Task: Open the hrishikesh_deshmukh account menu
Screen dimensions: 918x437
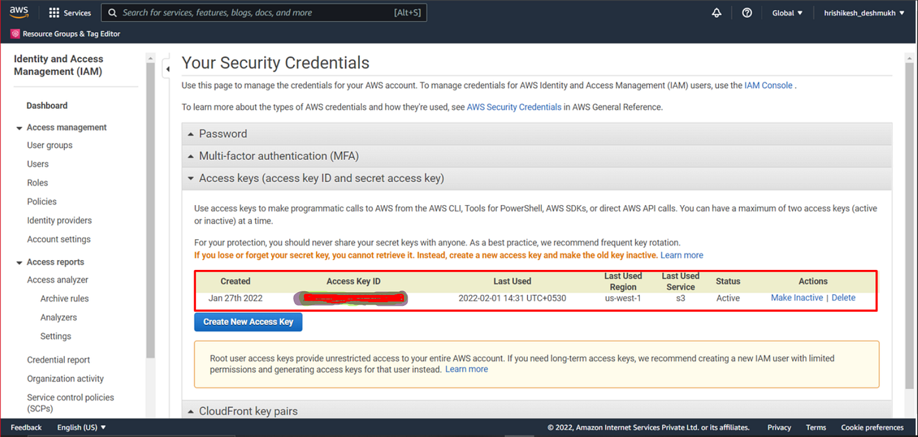Action: [x=864, y=13]
